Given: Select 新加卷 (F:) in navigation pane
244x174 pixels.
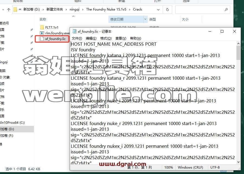Looking at the screenshot, I should (7, 136).
